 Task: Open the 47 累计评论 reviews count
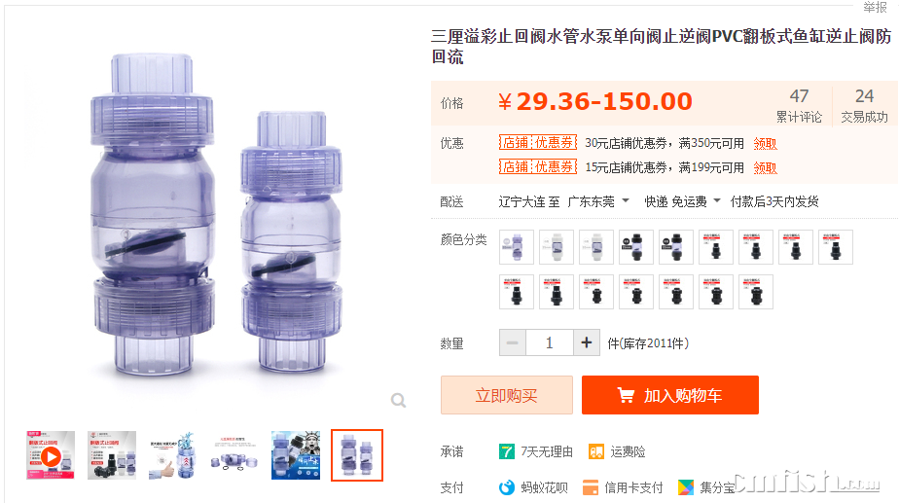799,105
